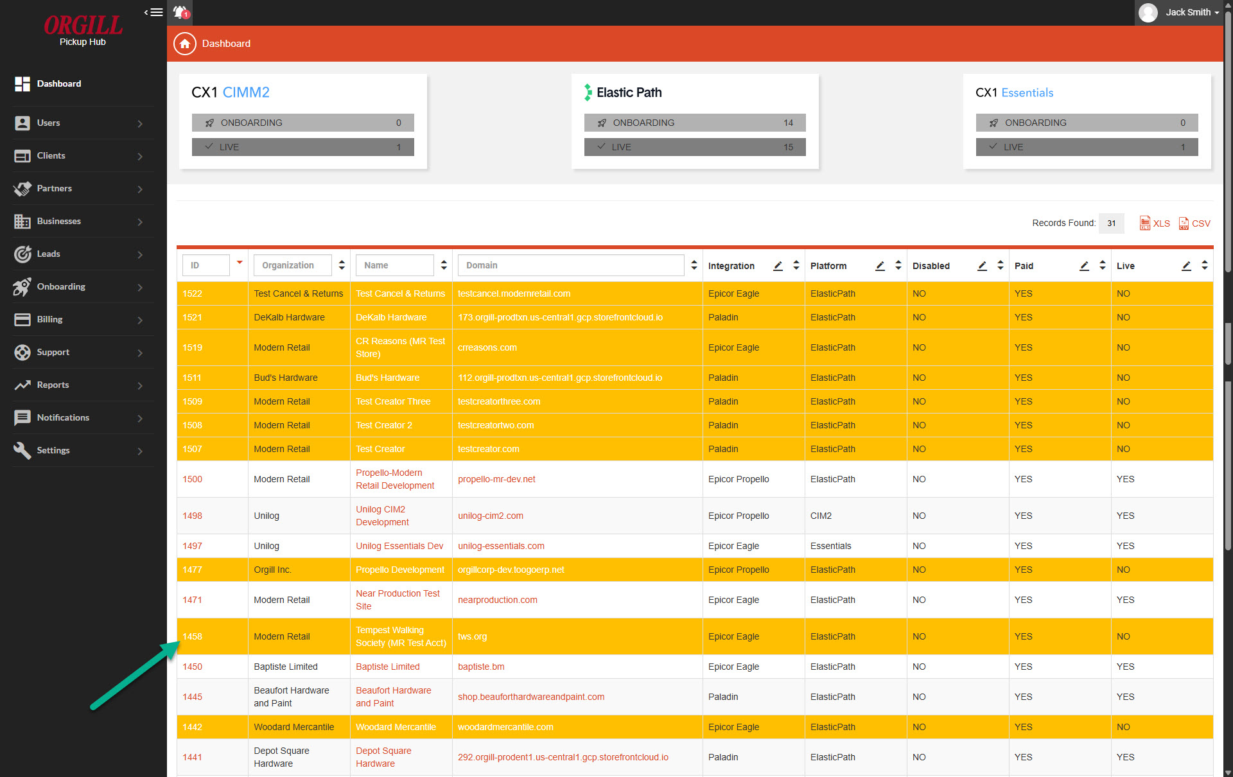This screenshot has width=1233, height=777.
Task: Sort table by Disabled column arrows
Action: point(1001,265)
